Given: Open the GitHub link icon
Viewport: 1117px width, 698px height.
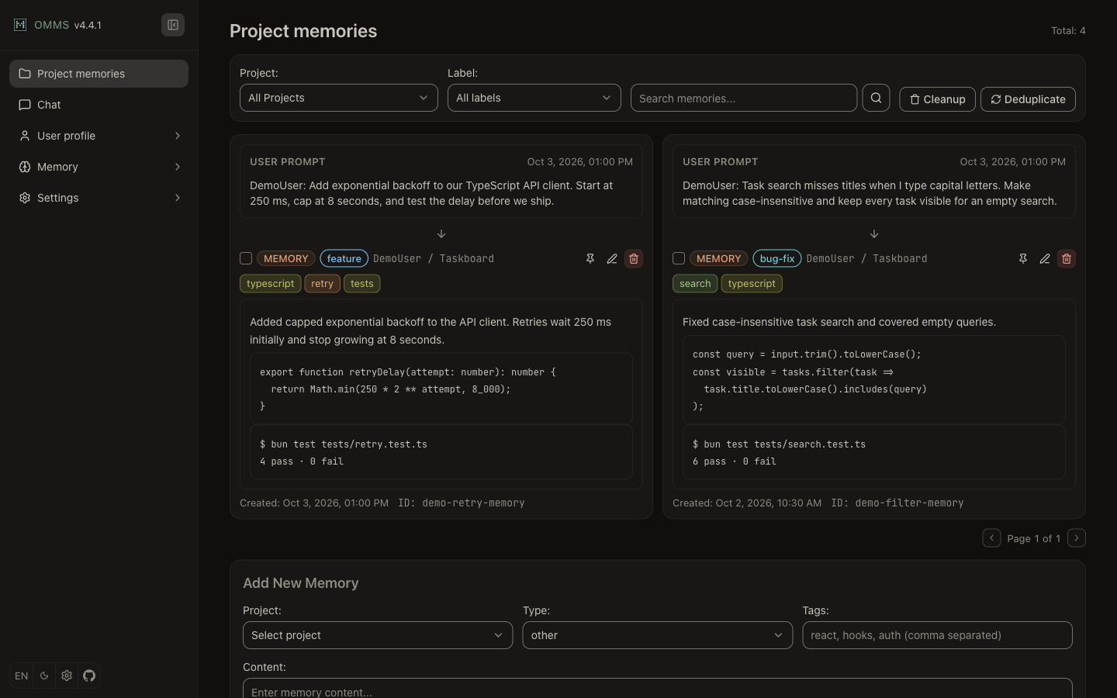Looking at the screenshot, I should [x=89, y=676].
